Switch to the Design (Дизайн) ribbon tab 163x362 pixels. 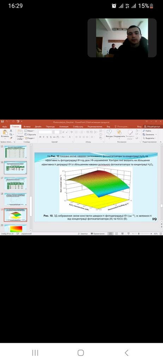pyautogui.click(x=38, y=127)
